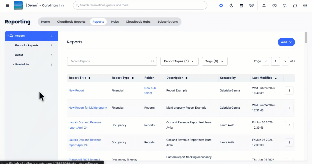Open the notifications bell
Screen dimensions: 312x164
pos(264,5)
